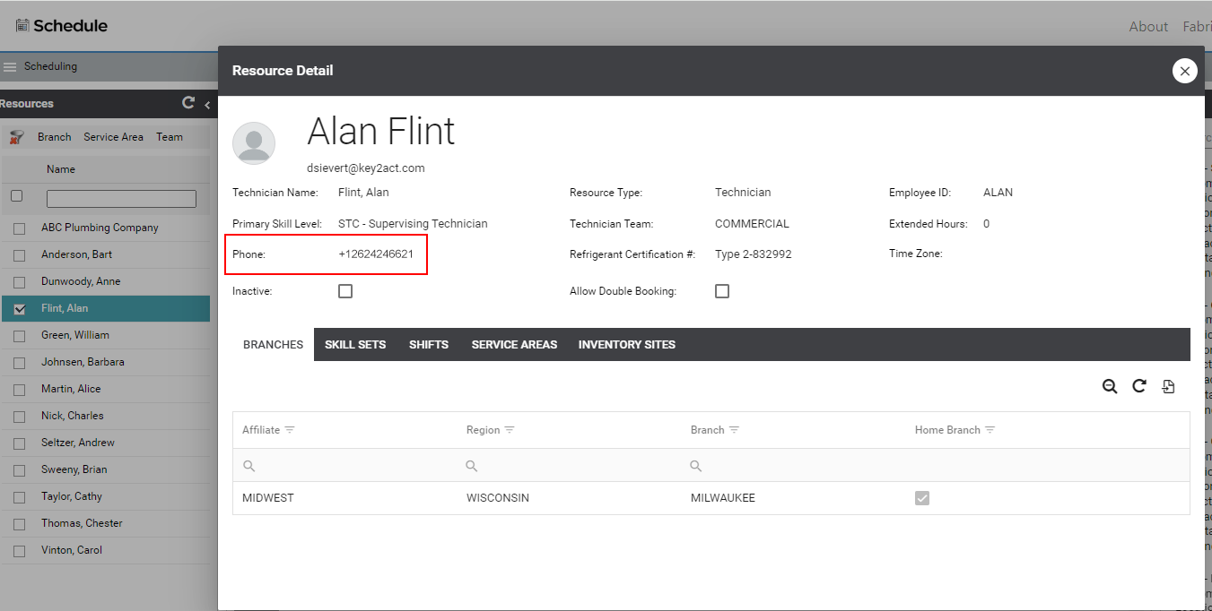Click the Service Area filter button
The width and height of the screenshot is (1212, 611).
point(113,137)
